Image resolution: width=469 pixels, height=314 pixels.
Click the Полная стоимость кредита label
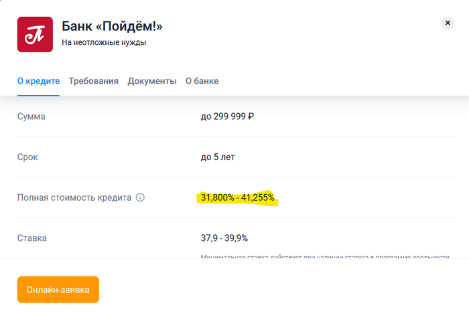click(x=74, y=198)
